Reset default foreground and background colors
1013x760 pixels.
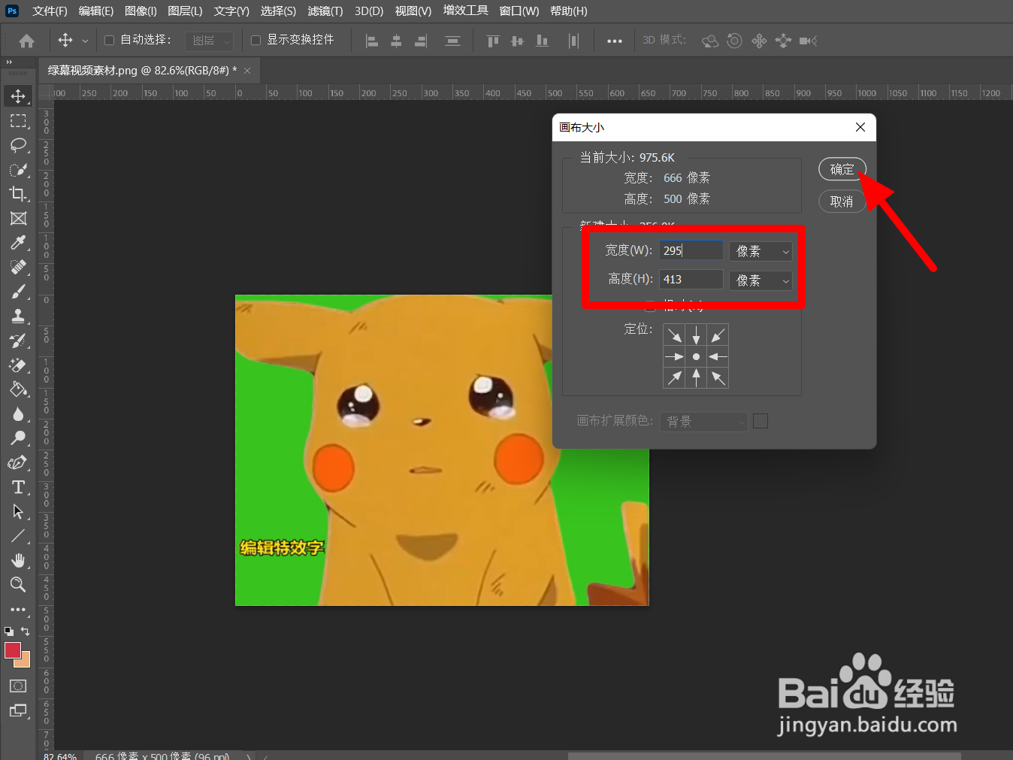[9, 631]
